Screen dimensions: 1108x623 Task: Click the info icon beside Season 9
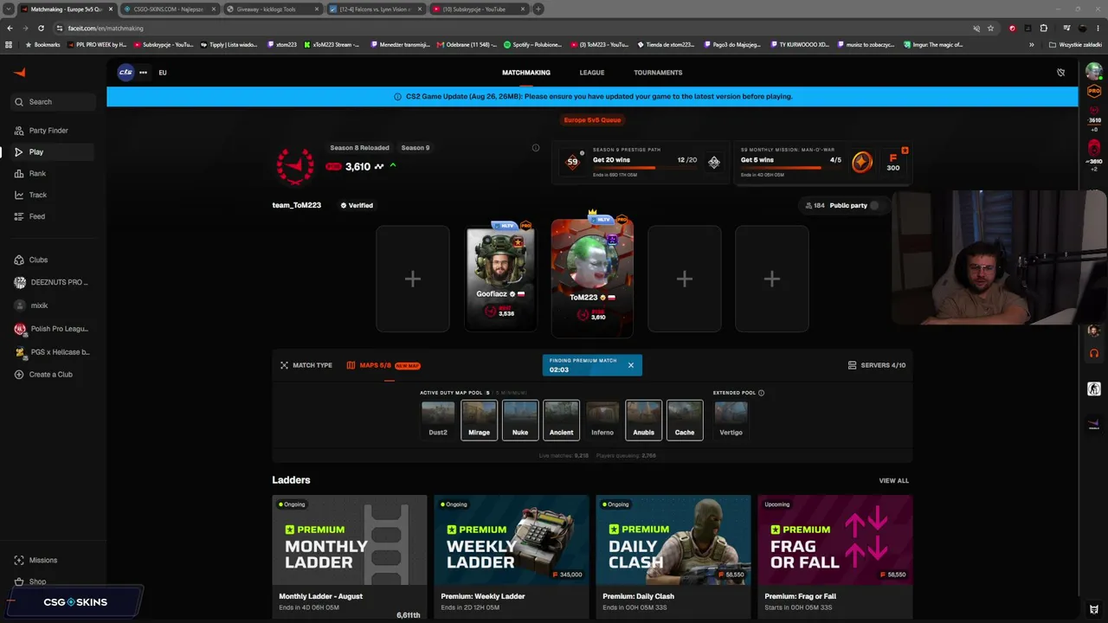[x=536, y=148]
